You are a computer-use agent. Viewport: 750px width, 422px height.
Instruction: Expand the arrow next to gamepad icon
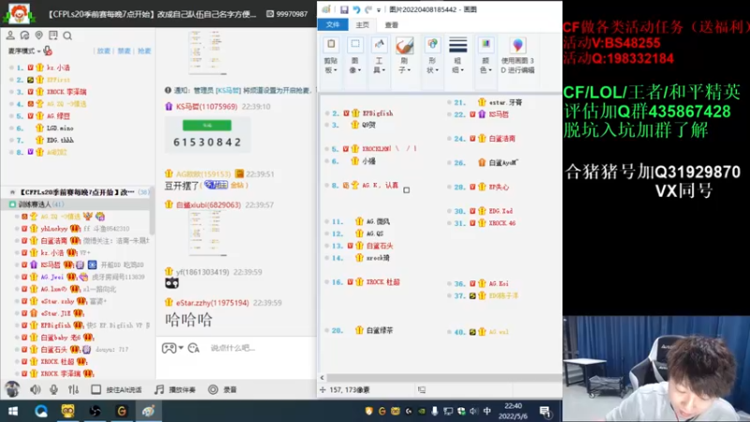pyautogui.click(x=181, y=348)
